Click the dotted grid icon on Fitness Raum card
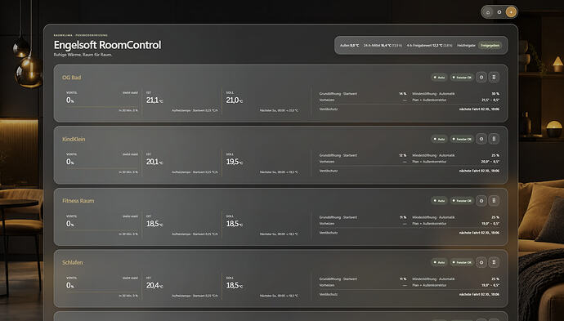The image size is (564, 321). [494, 201]
